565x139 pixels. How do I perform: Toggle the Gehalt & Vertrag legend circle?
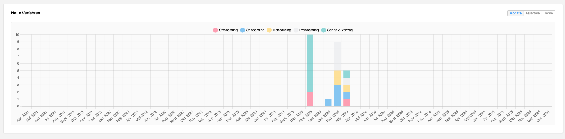(323, 30)
